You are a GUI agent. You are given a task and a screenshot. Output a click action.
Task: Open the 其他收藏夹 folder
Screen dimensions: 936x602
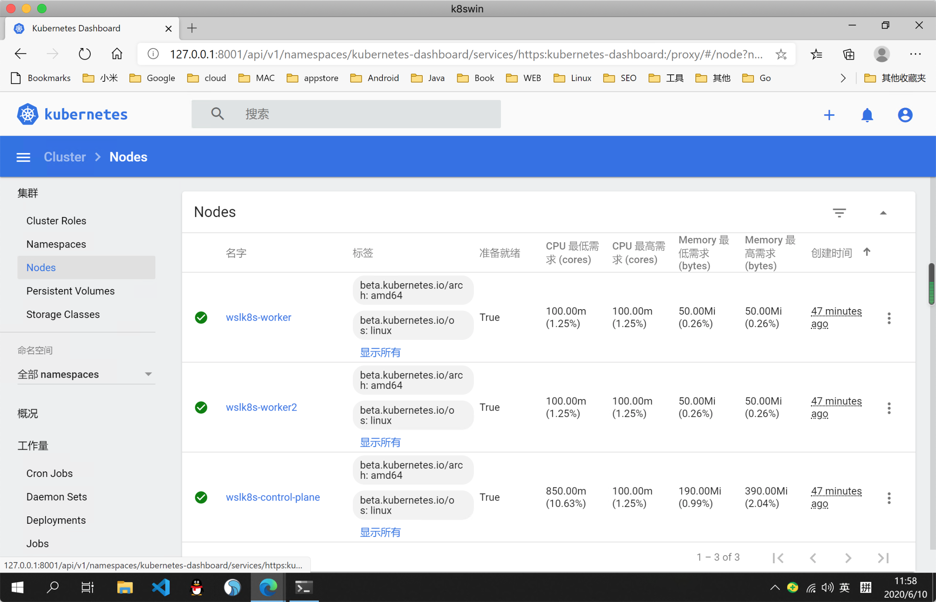click(x=895, y=78)
